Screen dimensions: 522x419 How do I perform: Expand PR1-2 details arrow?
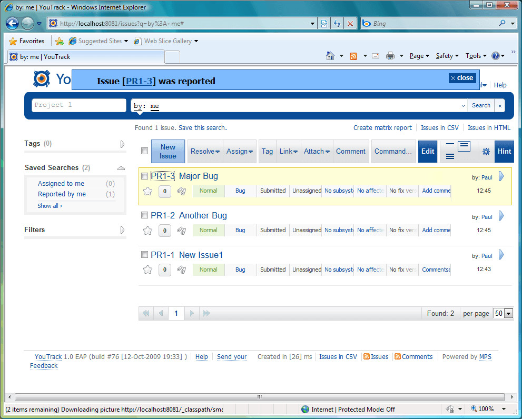(501, 216)
